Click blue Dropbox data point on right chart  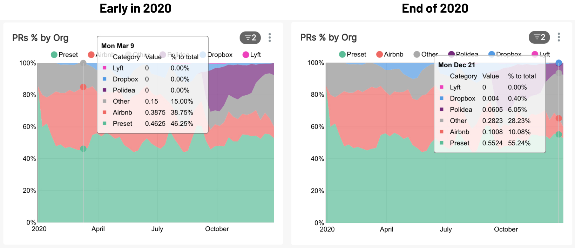click(x=559, y=63)
